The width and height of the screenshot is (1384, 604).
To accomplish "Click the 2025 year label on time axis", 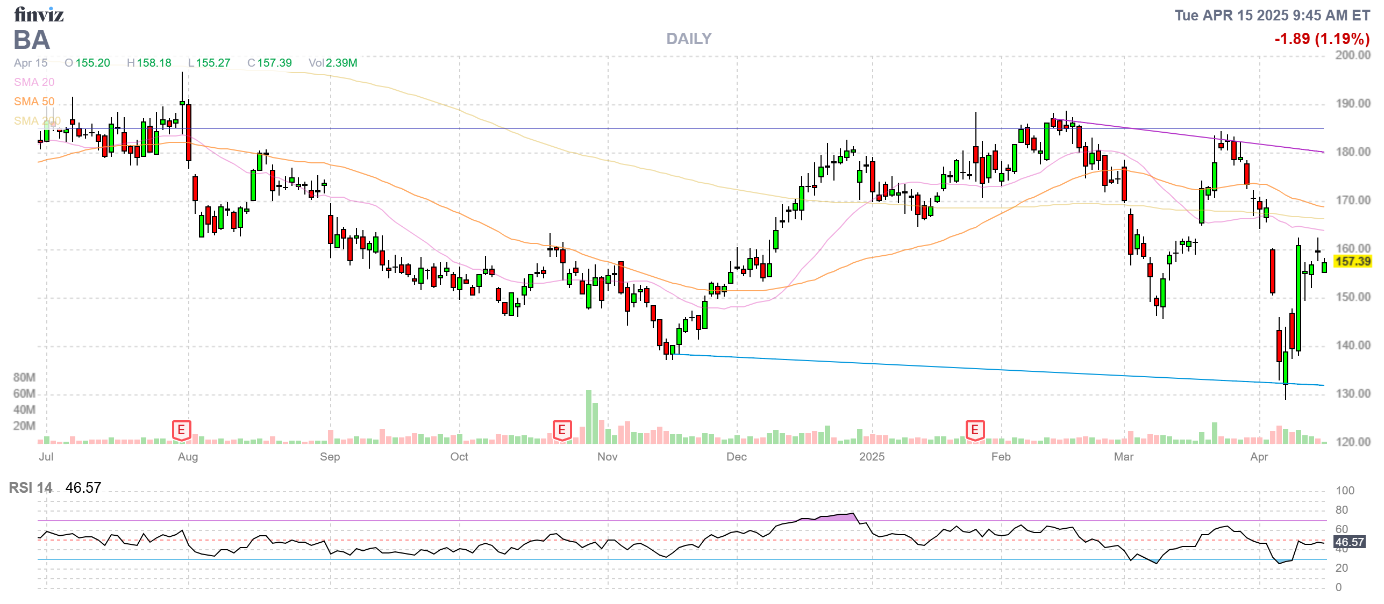I will click(x=872, y=457).
